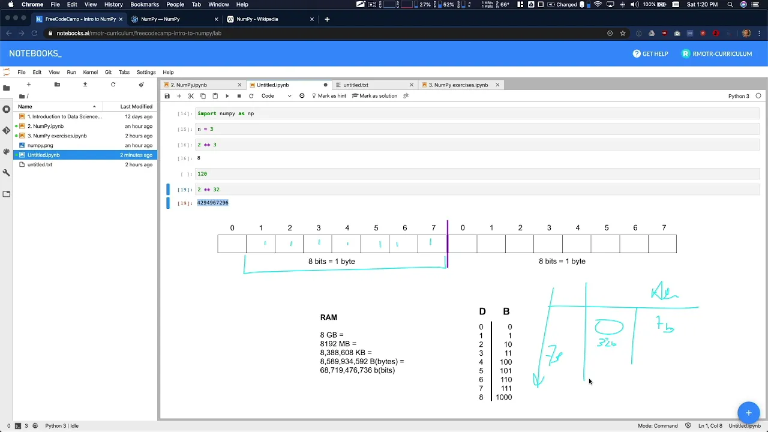Viewport: 768px width, 432px height.
Task: Interrupt the kernel with stop icon
Action: pos(239,96)
